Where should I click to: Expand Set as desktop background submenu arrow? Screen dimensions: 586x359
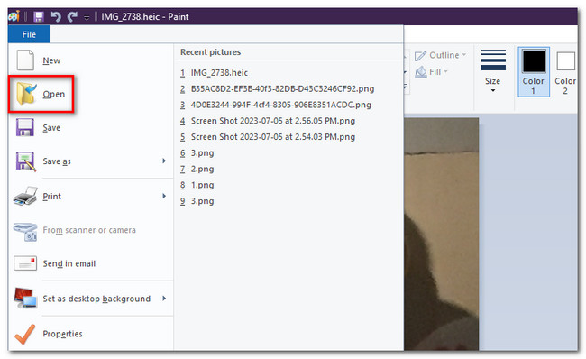tap(164, 299)
